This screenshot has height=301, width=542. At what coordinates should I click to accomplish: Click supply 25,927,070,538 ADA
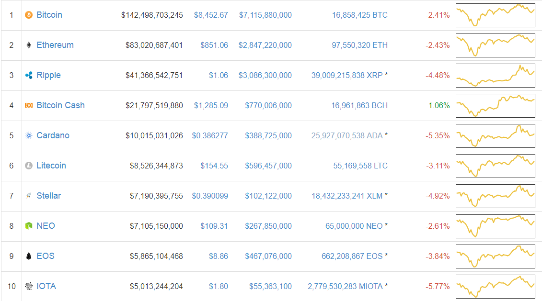(347, 135)
